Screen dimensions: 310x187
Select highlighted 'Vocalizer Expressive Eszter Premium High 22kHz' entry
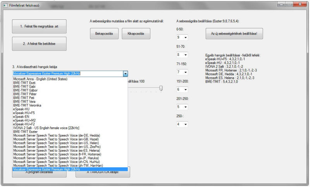tap(70, 169)
